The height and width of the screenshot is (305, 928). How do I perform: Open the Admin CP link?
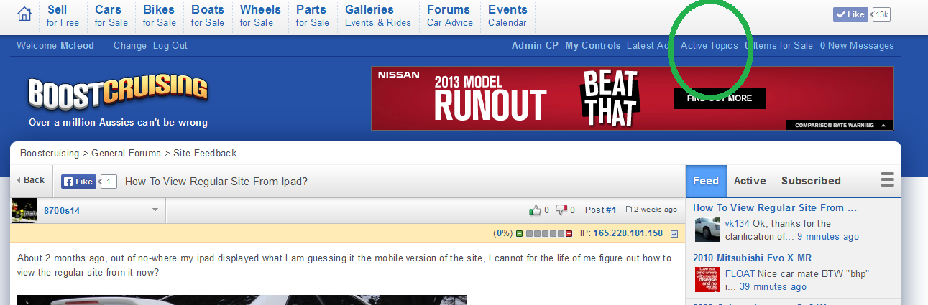pos(535,45)
